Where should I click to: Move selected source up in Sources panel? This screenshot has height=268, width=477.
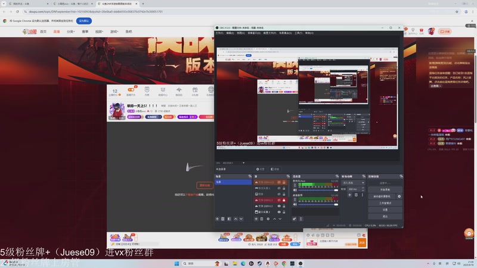274,219
